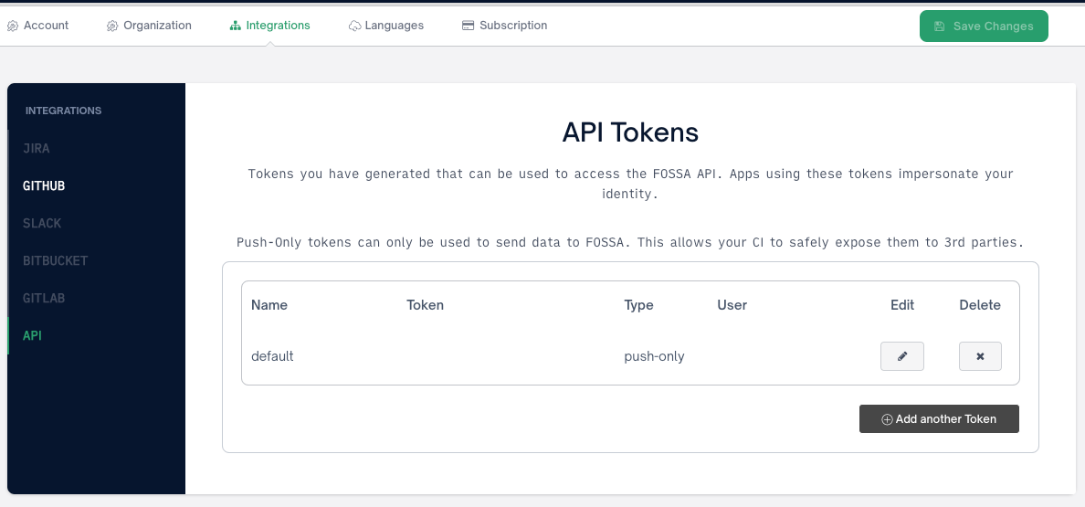1085x507 pixels.
Task: Click the default token name cell
Action: point(273,356)
